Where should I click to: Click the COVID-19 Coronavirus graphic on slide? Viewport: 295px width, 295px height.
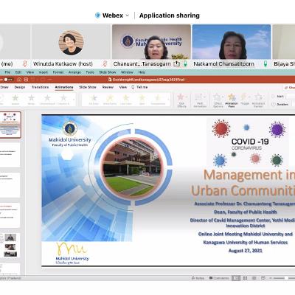[x=248, y=142]
